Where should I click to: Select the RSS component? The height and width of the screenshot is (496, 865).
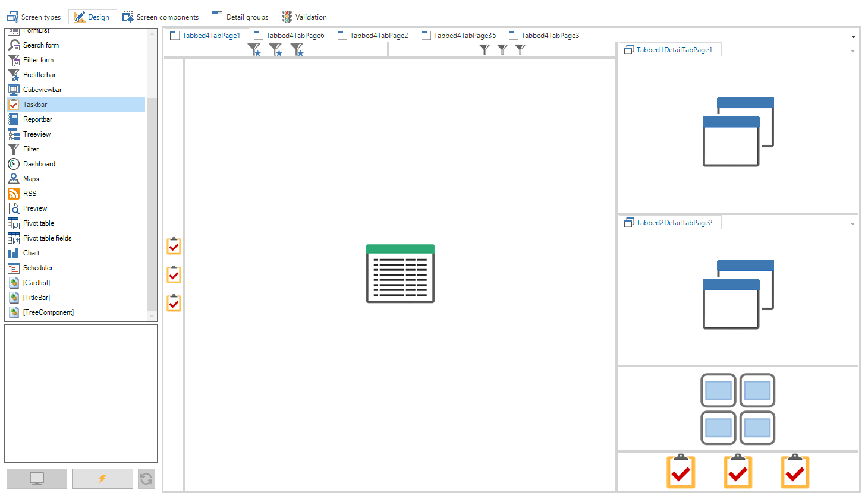point(76,194)
